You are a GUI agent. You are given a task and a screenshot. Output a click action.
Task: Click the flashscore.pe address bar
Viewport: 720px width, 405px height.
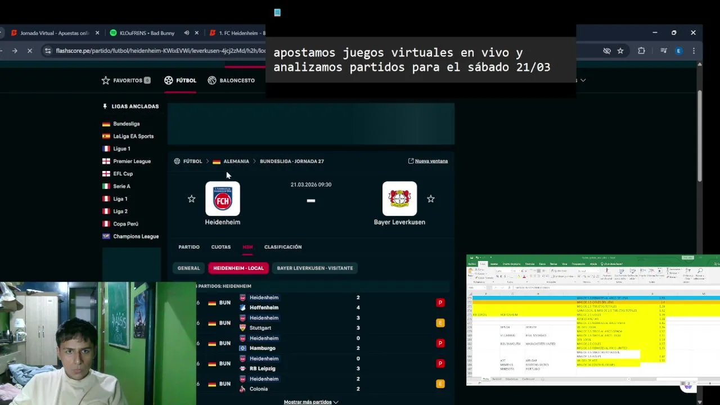(160, 51)
